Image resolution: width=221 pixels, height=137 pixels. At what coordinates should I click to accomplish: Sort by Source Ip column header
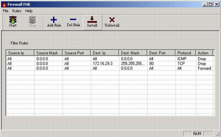click(20, 53)
